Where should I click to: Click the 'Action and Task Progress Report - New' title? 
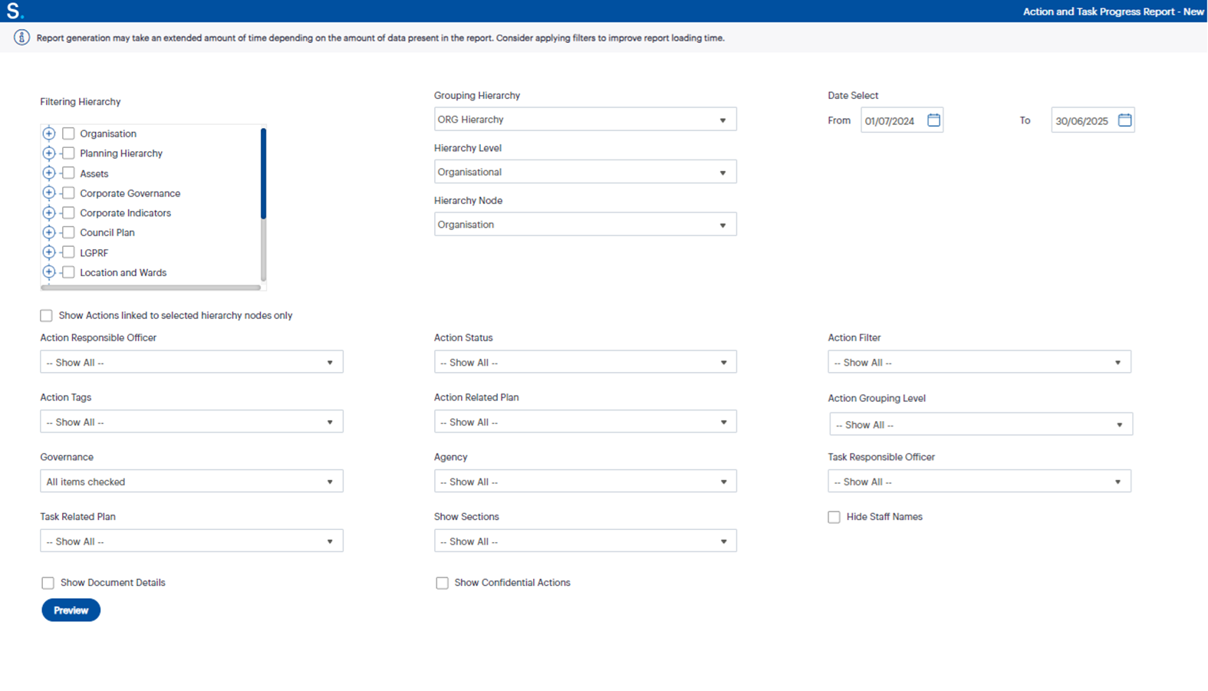coord(1113,12)
